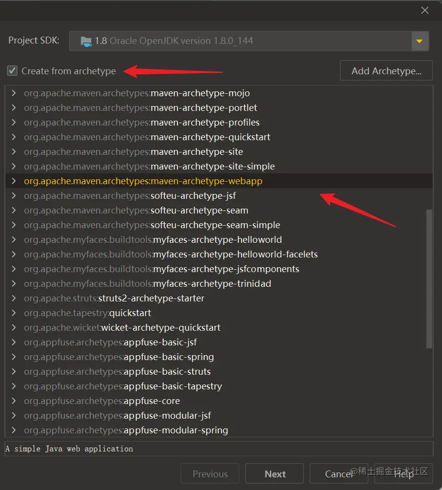Select appfuse-basic-spring archetype
442x490 pixels.
119,357
